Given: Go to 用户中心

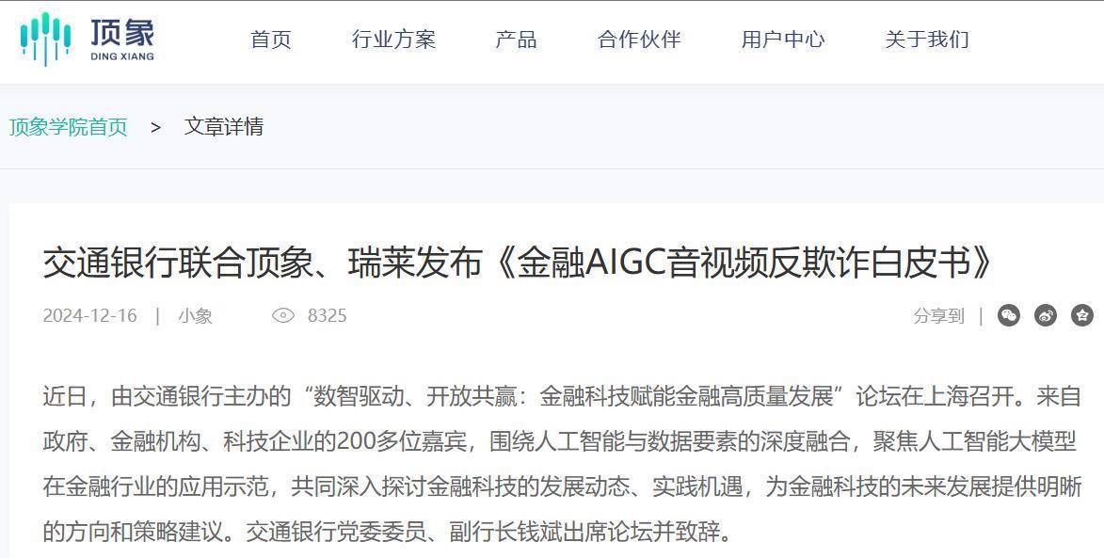Looking at the screenshot, I should [x=783, y=40].
